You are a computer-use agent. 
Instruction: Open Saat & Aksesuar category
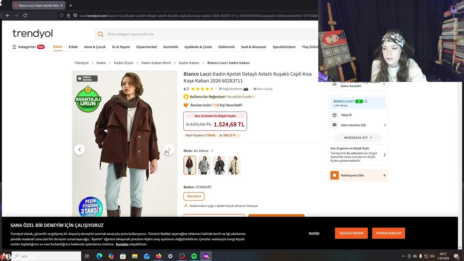pos(254,47)
